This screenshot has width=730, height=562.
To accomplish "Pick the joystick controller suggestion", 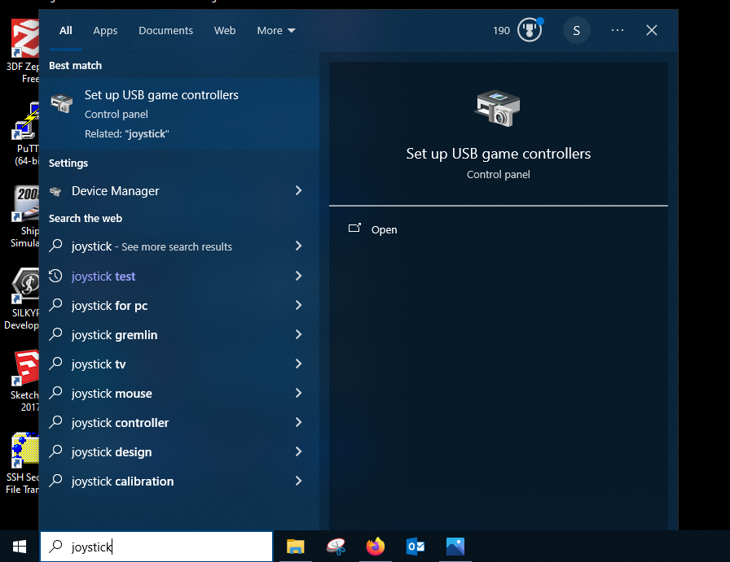I will point(179,423).
